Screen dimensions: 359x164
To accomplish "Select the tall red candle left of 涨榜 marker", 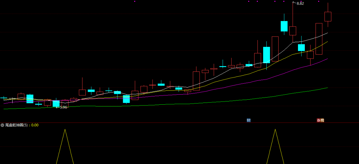I will click(319, 39).
